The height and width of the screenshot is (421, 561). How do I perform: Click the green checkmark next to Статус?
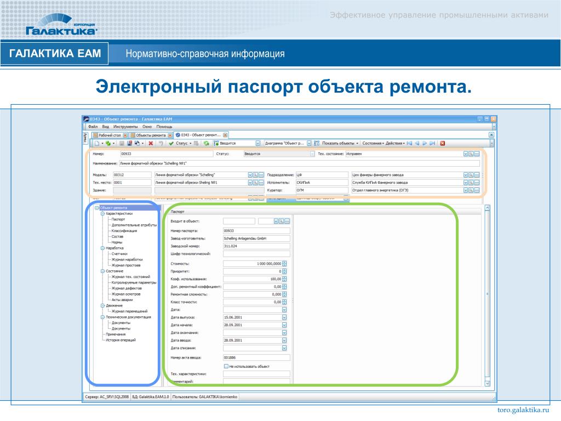pyautogui.click(x=171, y=143)
